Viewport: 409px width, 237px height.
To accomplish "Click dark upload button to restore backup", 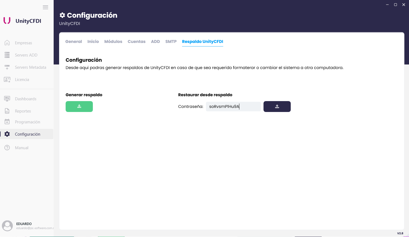I will click(277, 107).
